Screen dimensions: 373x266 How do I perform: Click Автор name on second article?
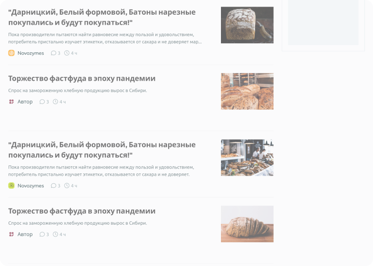click(x=25, y=102)
